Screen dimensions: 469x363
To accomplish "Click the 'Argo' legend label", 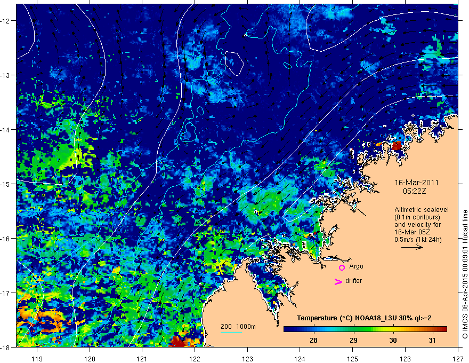I will click(x=356, y=266).
